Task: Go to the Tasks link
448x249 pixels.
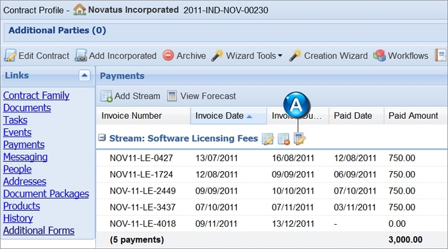Action: (x=15, y=120)
